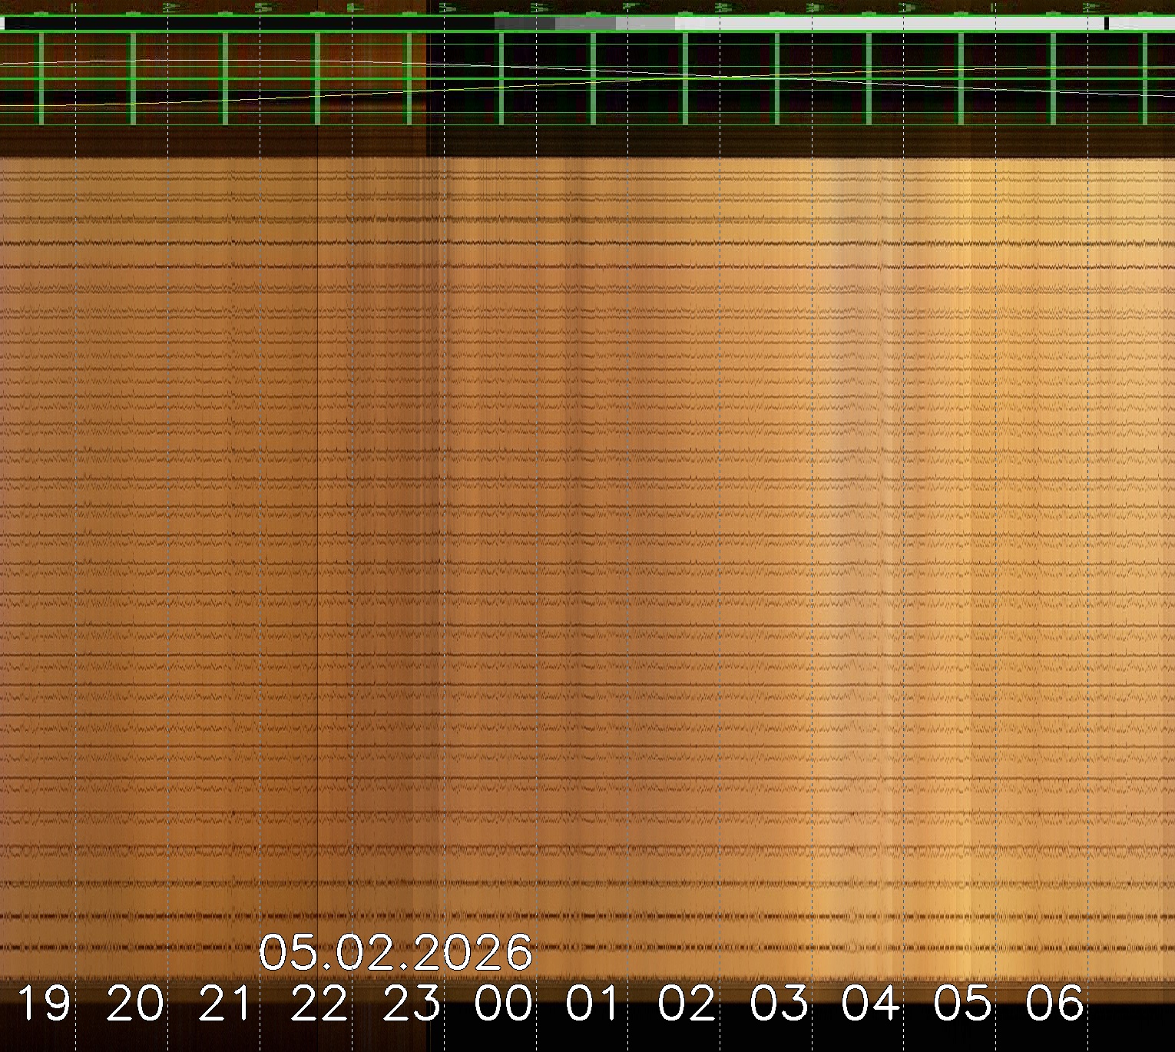This screenshot has height=1052, width=1175.
Task: Click the green vertical bar above hour 19
Action: point(41,78)
